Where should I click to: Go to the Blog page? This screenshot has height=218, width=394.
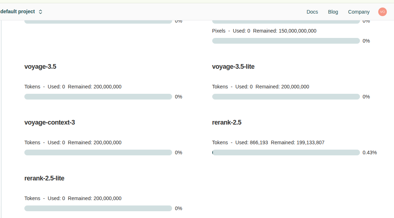(333, 12)
